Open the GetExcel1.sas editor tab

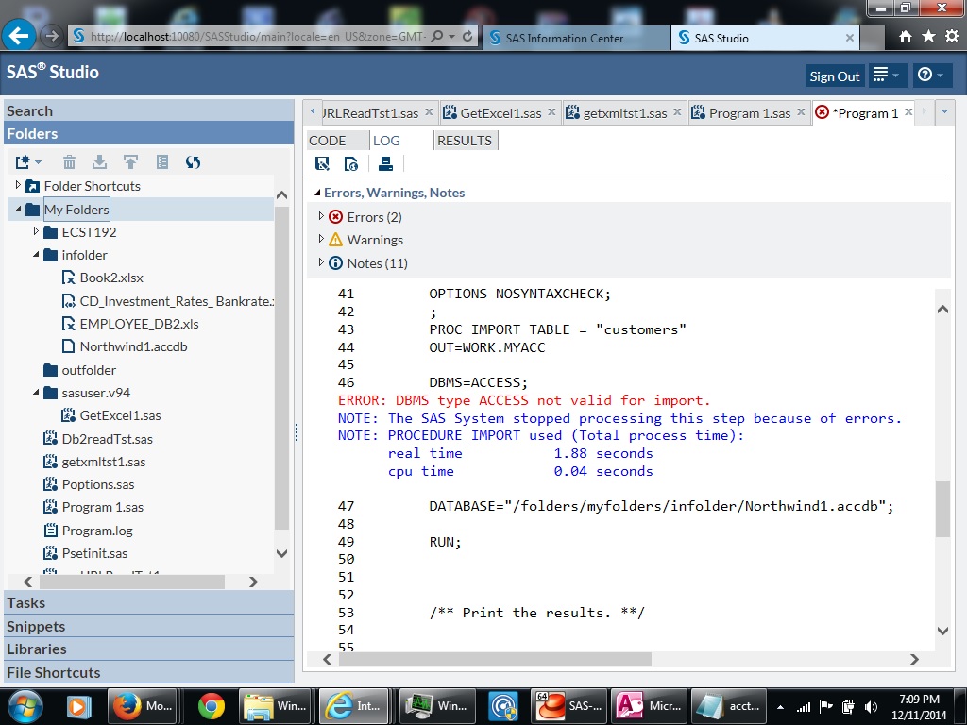click(500, 113)
